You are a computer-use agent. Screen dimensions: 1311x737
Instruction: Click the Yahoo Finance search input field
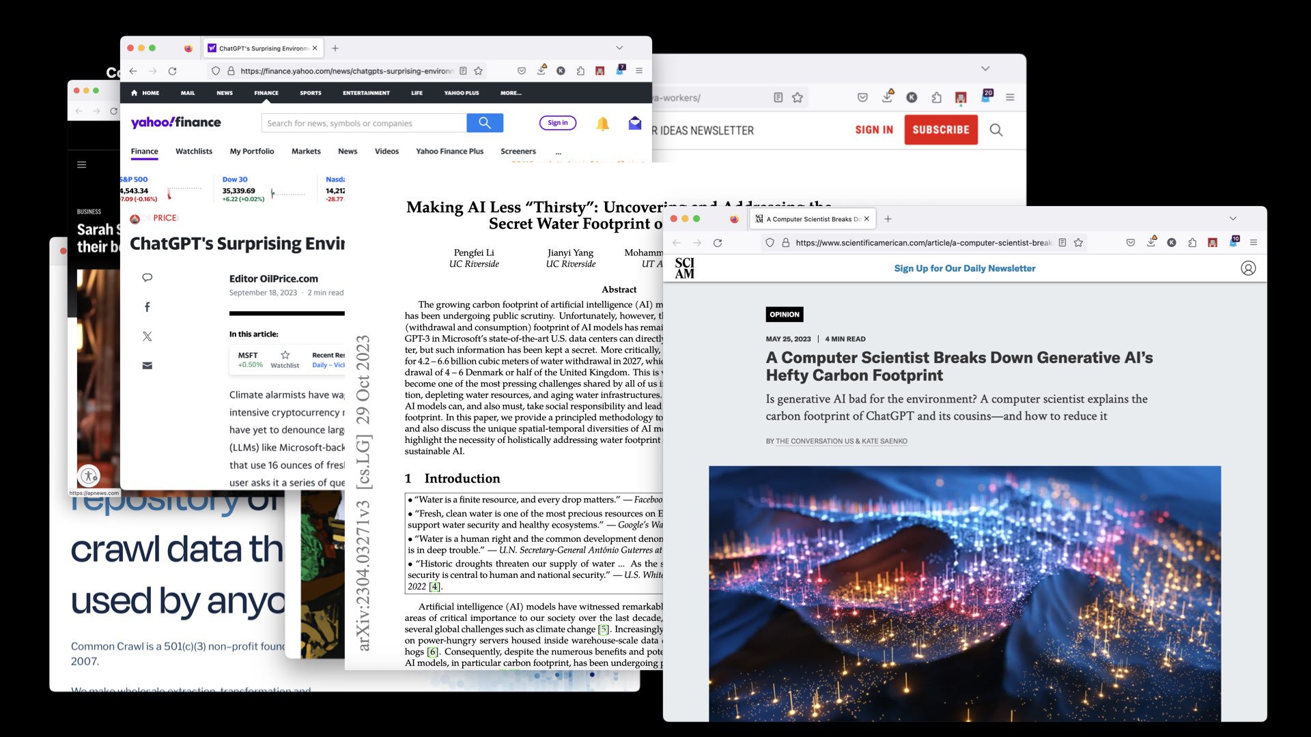coord(363,124)
